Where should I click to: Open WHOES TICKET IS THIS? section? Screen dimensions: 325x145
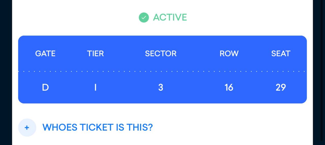pyautogui.click(x=97, y=127)
